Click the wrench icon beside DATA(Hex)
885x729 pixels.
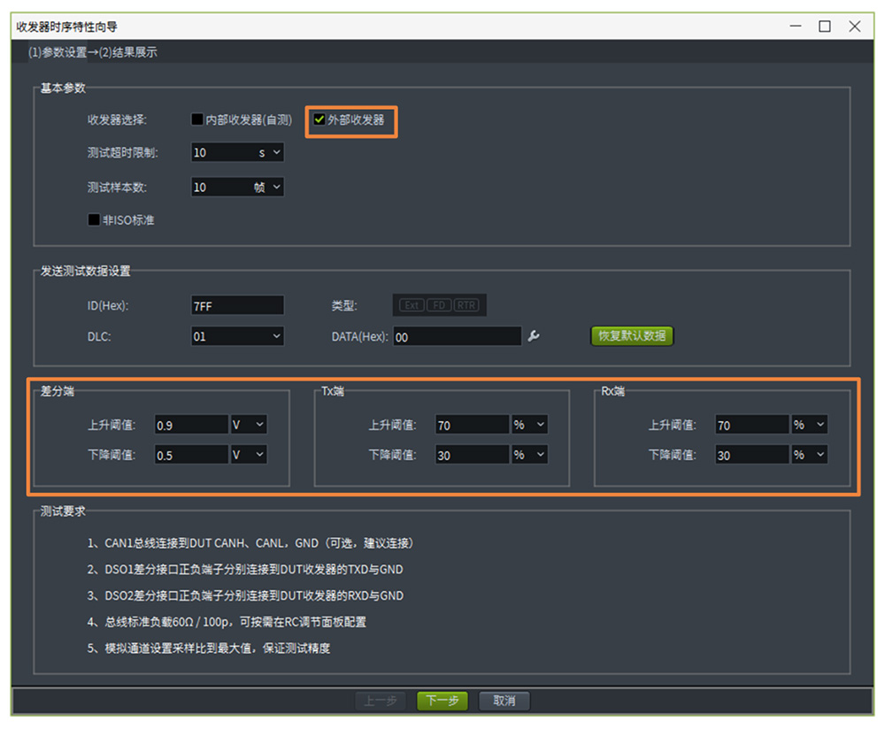pos(533,336)
